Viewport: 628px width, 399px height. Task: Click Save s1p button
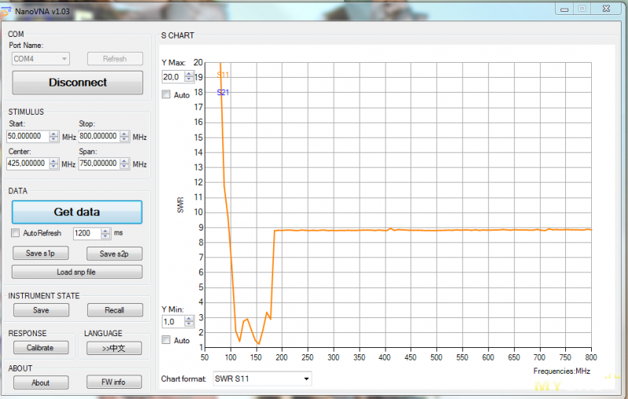tap(40, 253)
